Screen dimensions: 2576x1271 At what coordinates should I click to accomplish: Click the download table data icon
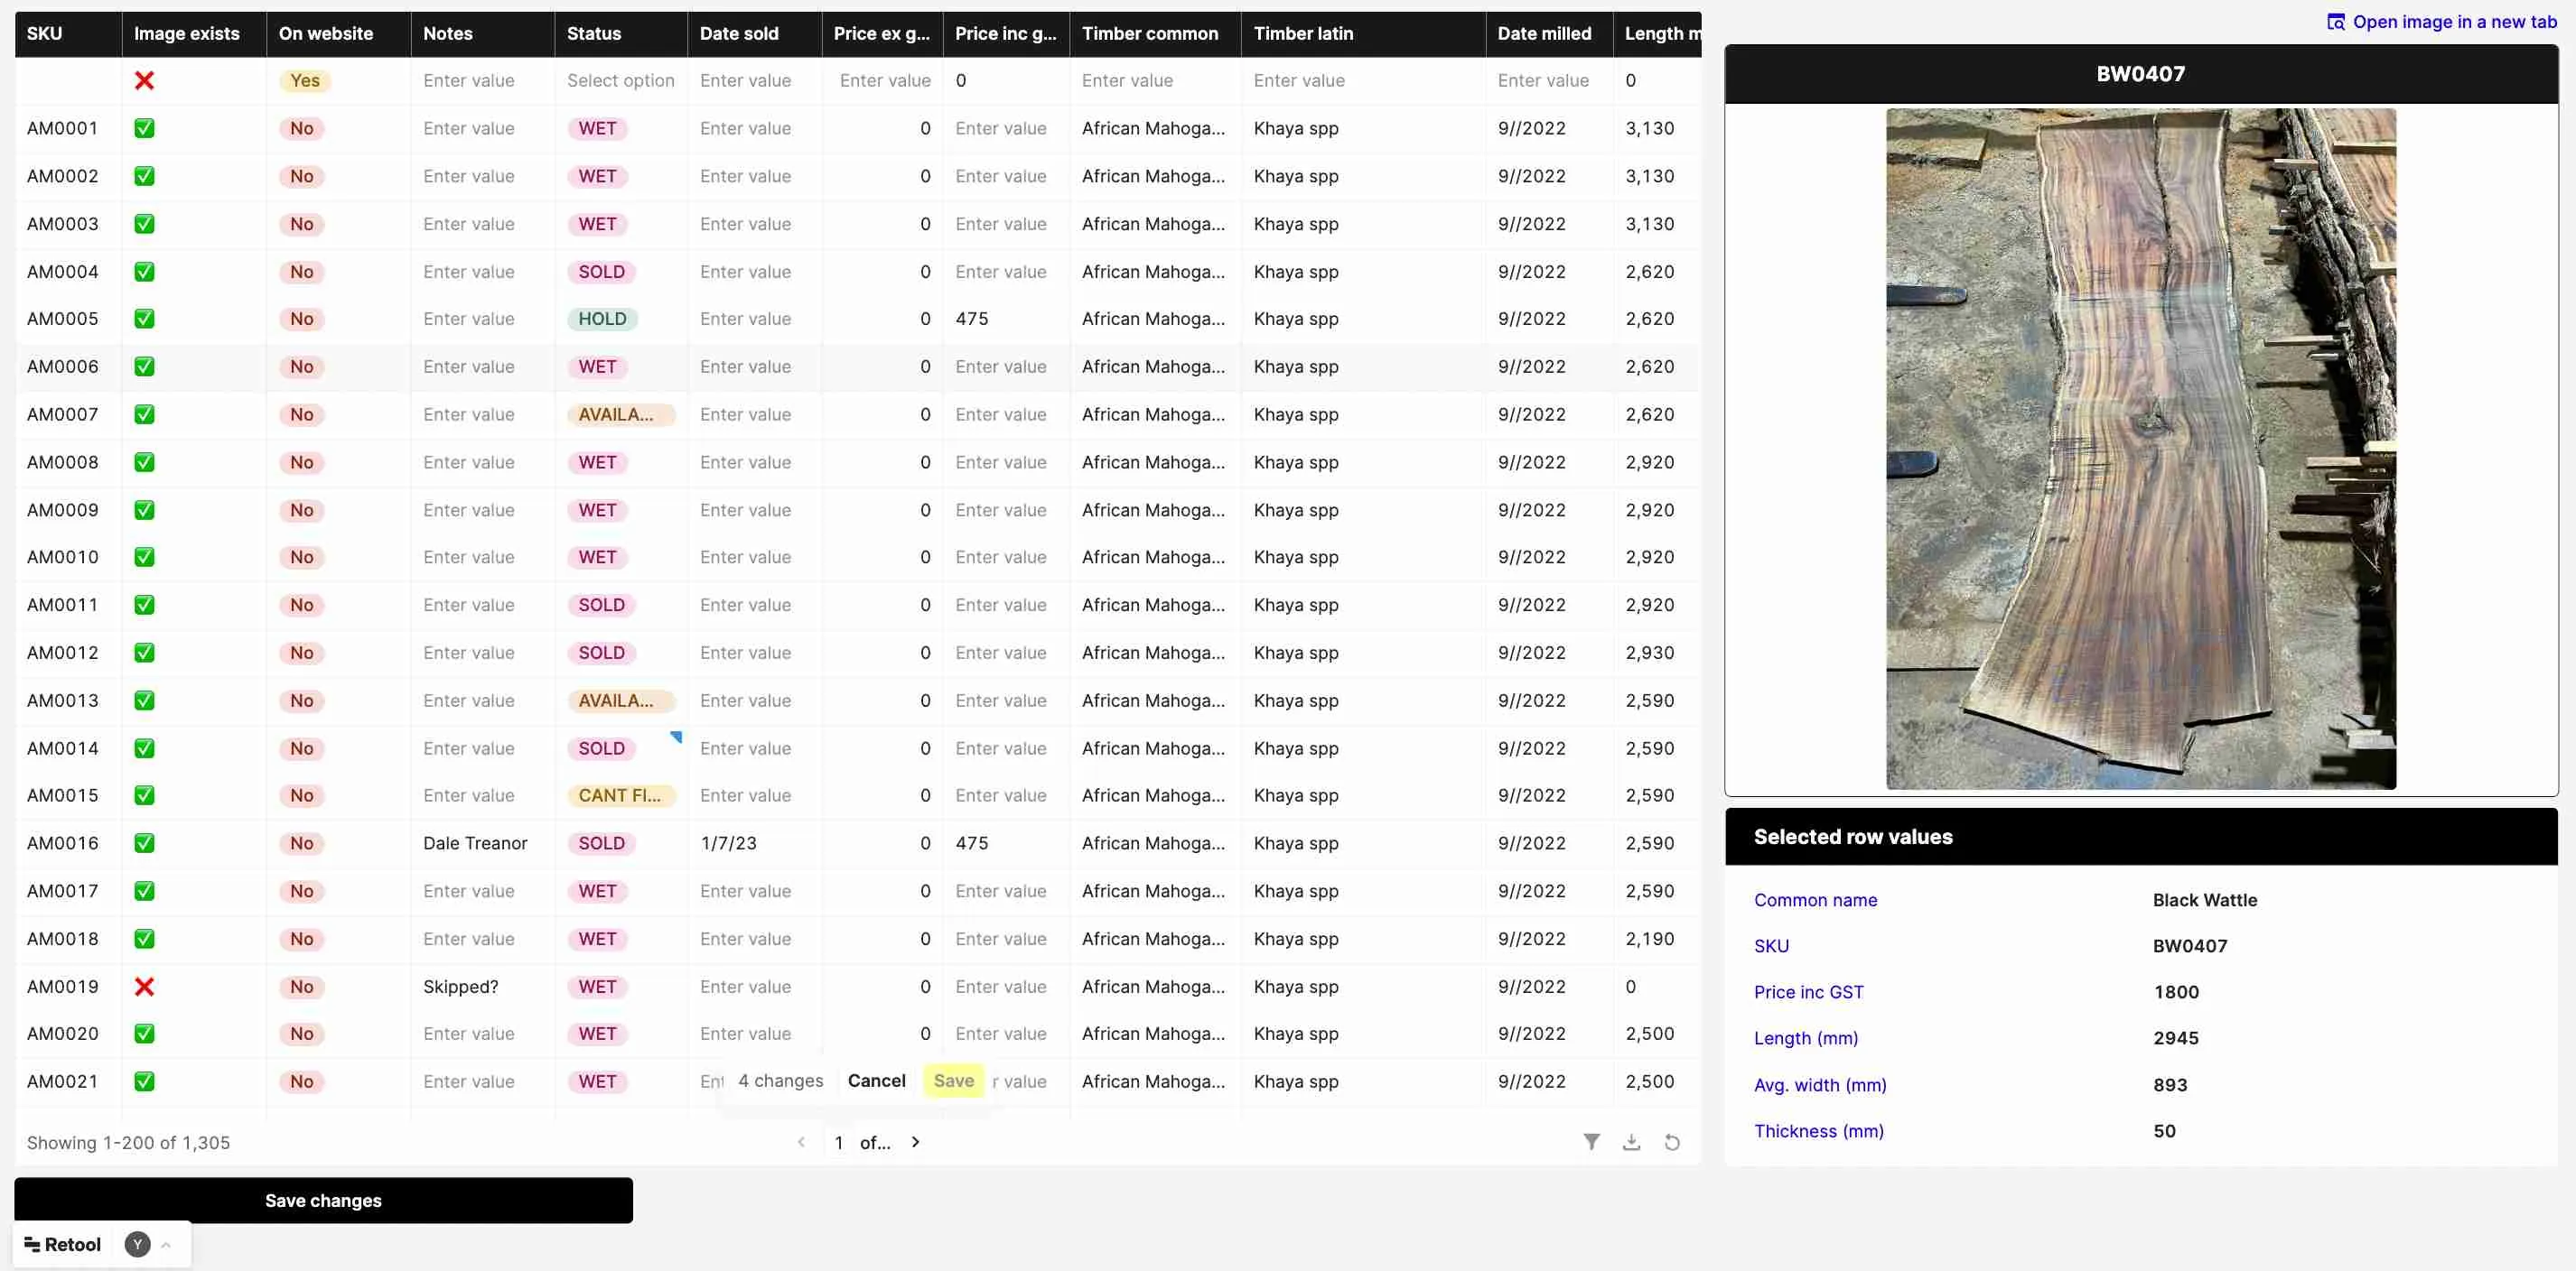pyautogui.click(x=1631, y=1142)
